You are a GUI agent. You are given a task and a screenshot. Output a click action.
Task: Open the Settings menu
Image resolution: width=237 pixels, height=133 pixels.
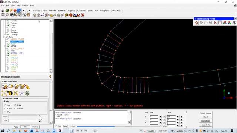(25, 6)
